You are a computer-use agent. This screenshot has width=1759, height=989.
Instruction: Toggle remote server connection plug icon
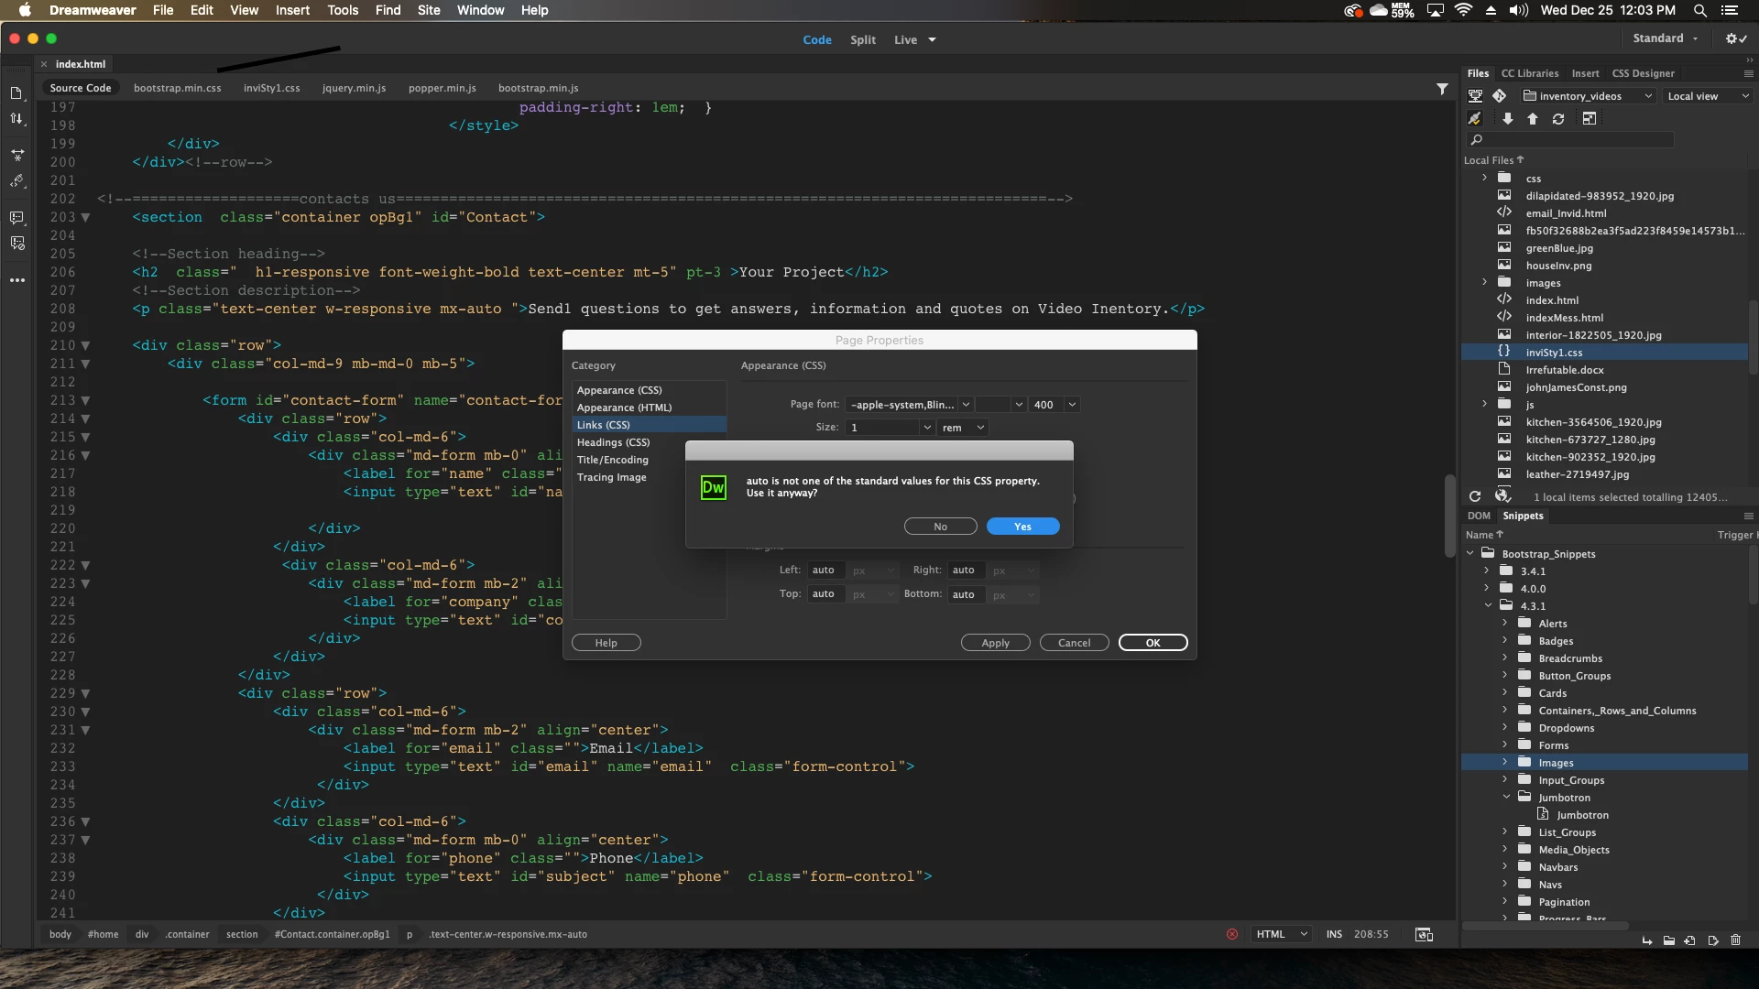1474,119
